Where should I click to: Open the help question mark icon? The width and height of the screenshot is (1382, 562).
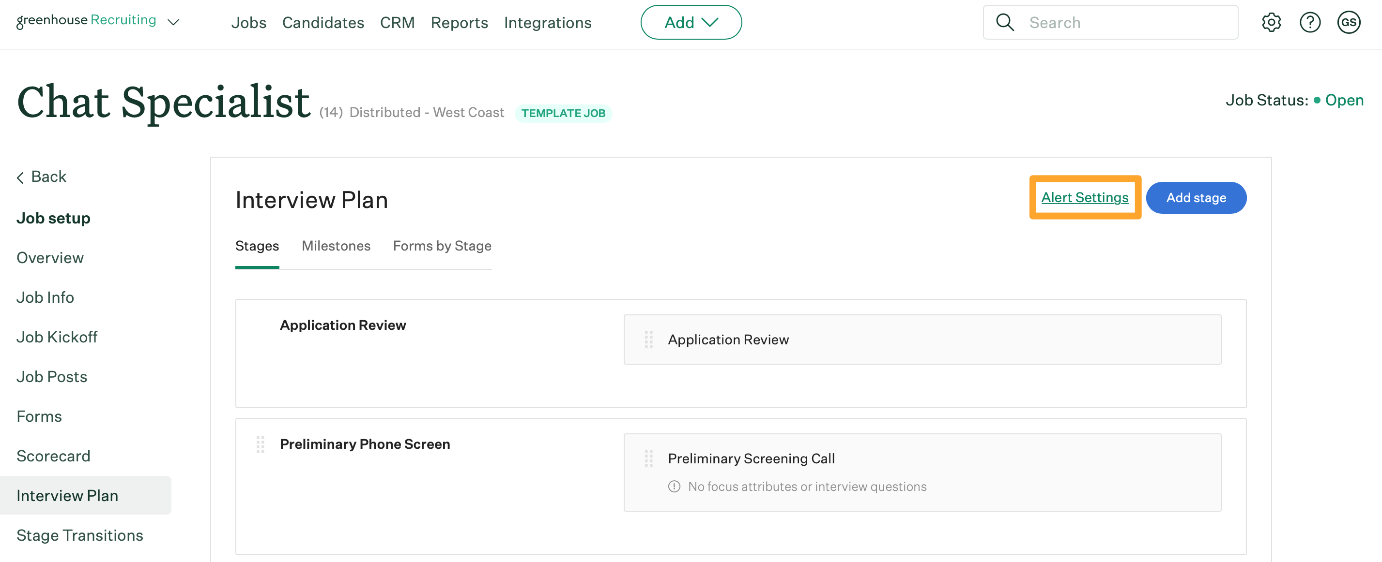click(x=1309, y=23)
